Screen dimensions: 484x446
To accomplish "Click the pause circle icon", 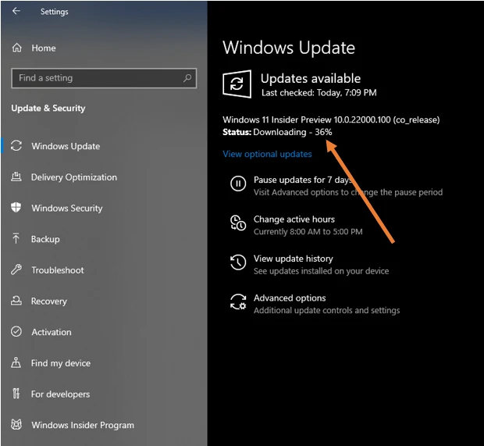I will [x=238, y=184].
